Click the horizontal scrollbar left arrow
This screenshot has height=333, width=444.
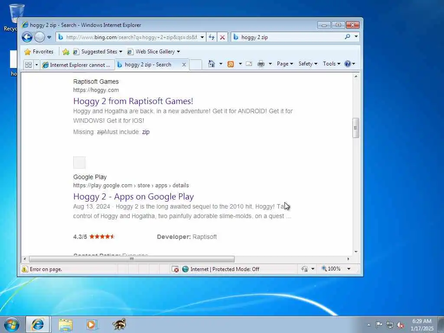point(25,259)
